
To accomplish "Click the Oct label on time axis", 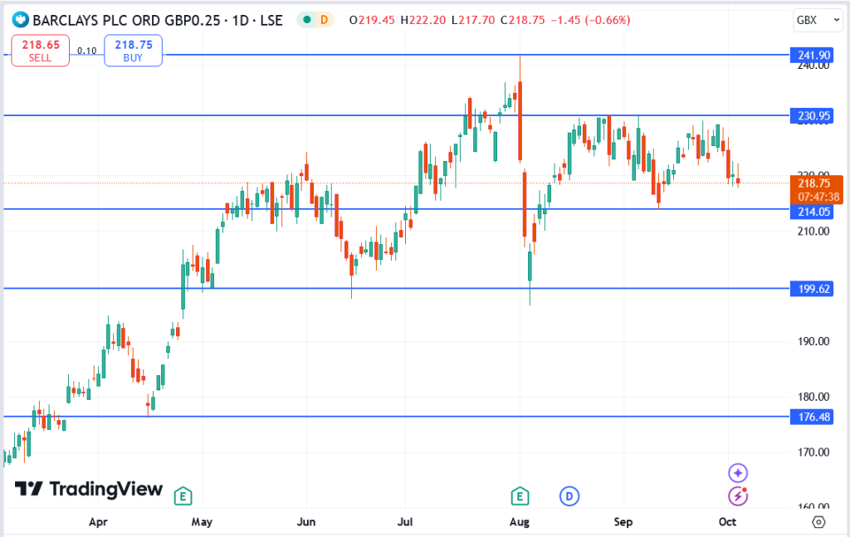I will [727, 522].
